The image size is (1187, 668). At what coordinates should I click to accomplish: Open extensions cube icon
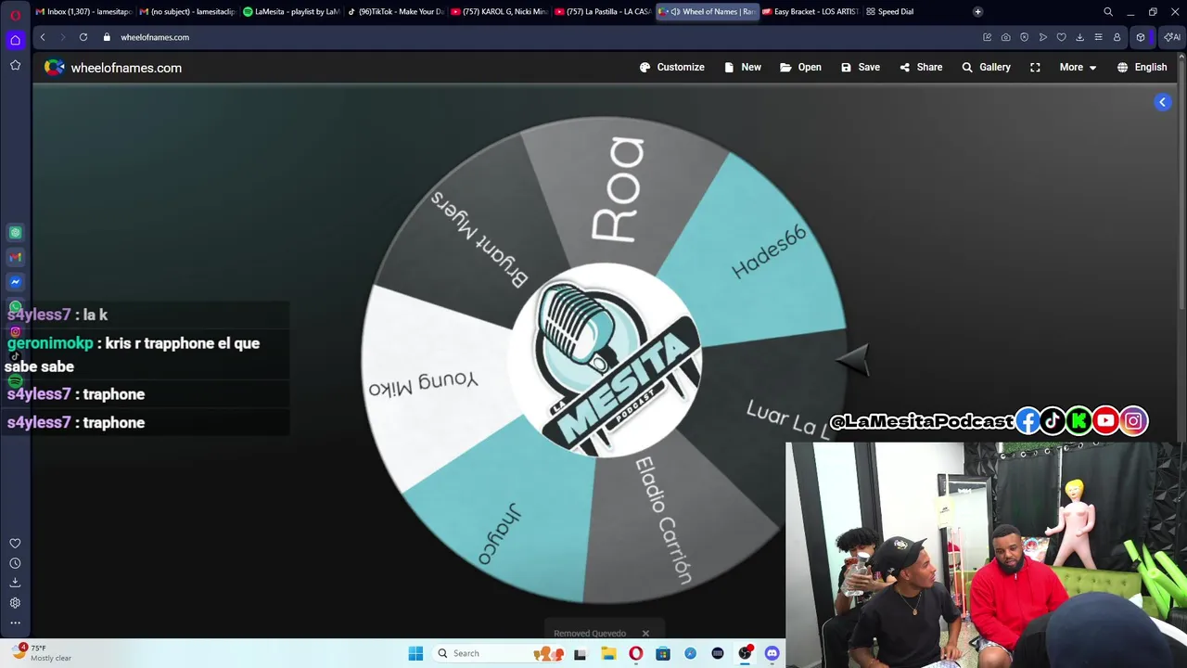[x=1141, y=37]
